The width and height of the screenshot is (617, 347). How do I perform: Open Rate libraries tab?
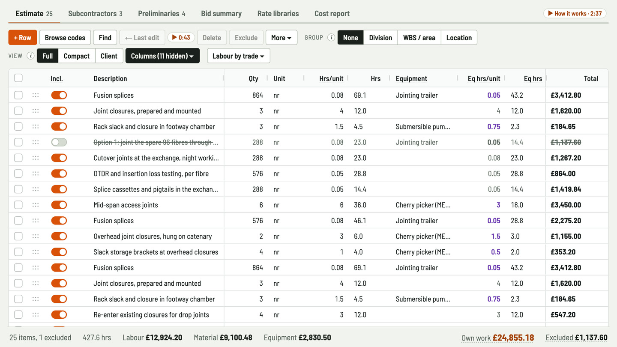pyautogui.click(x=278, y=14)
